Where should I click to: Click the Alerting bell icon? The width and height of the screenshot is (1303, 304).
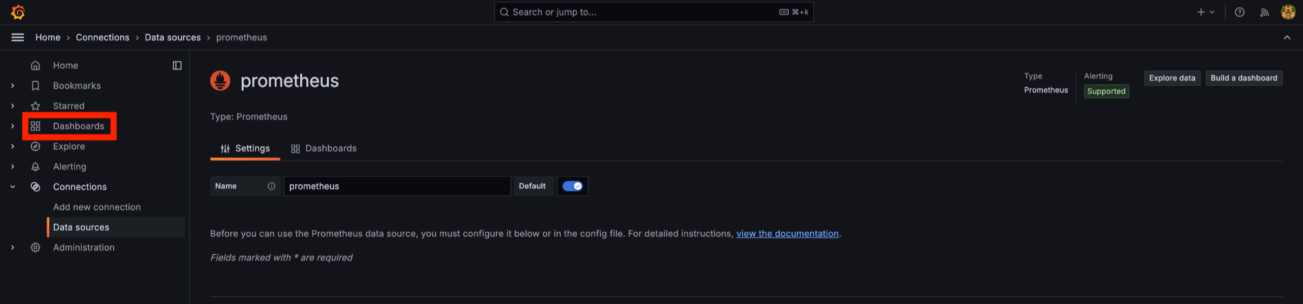(35, 167)
